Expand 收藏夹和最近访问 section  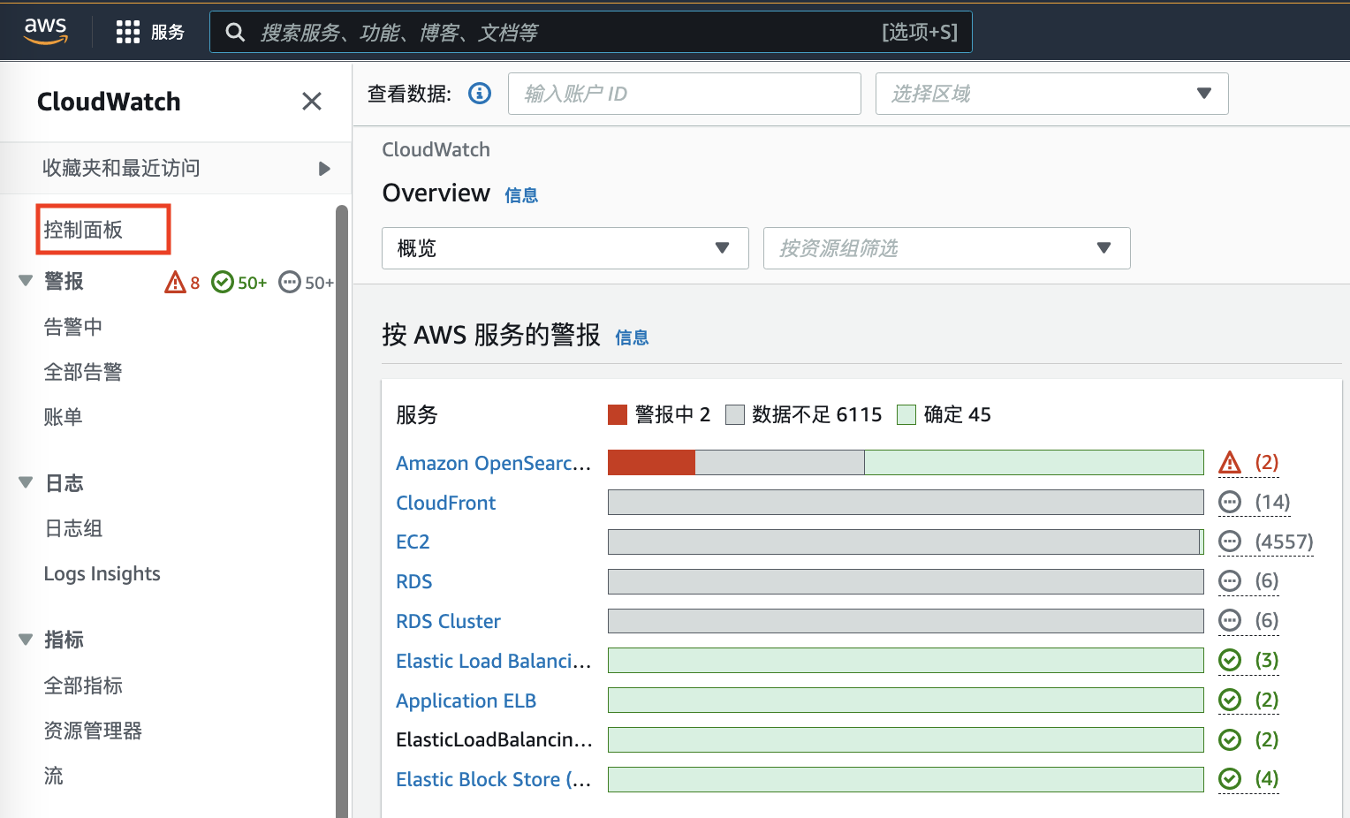324,169
